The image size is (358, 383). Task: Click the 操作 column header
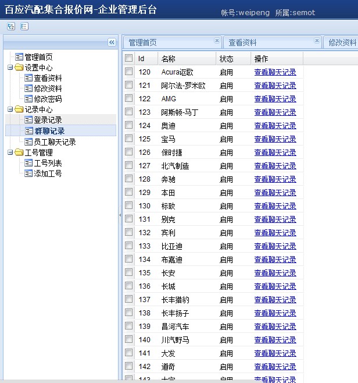pyautogui.click(x=277, y=59)
